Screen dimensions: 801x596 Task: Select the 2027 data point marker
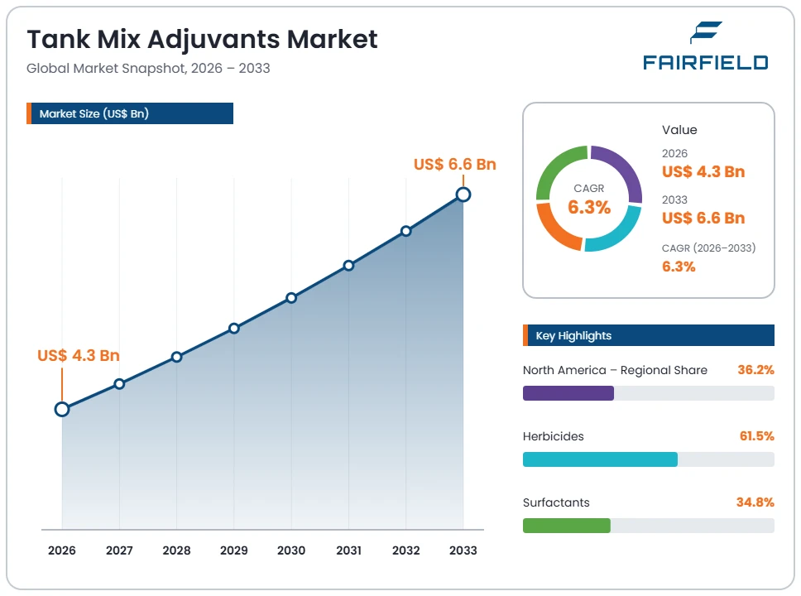[119, 384]
